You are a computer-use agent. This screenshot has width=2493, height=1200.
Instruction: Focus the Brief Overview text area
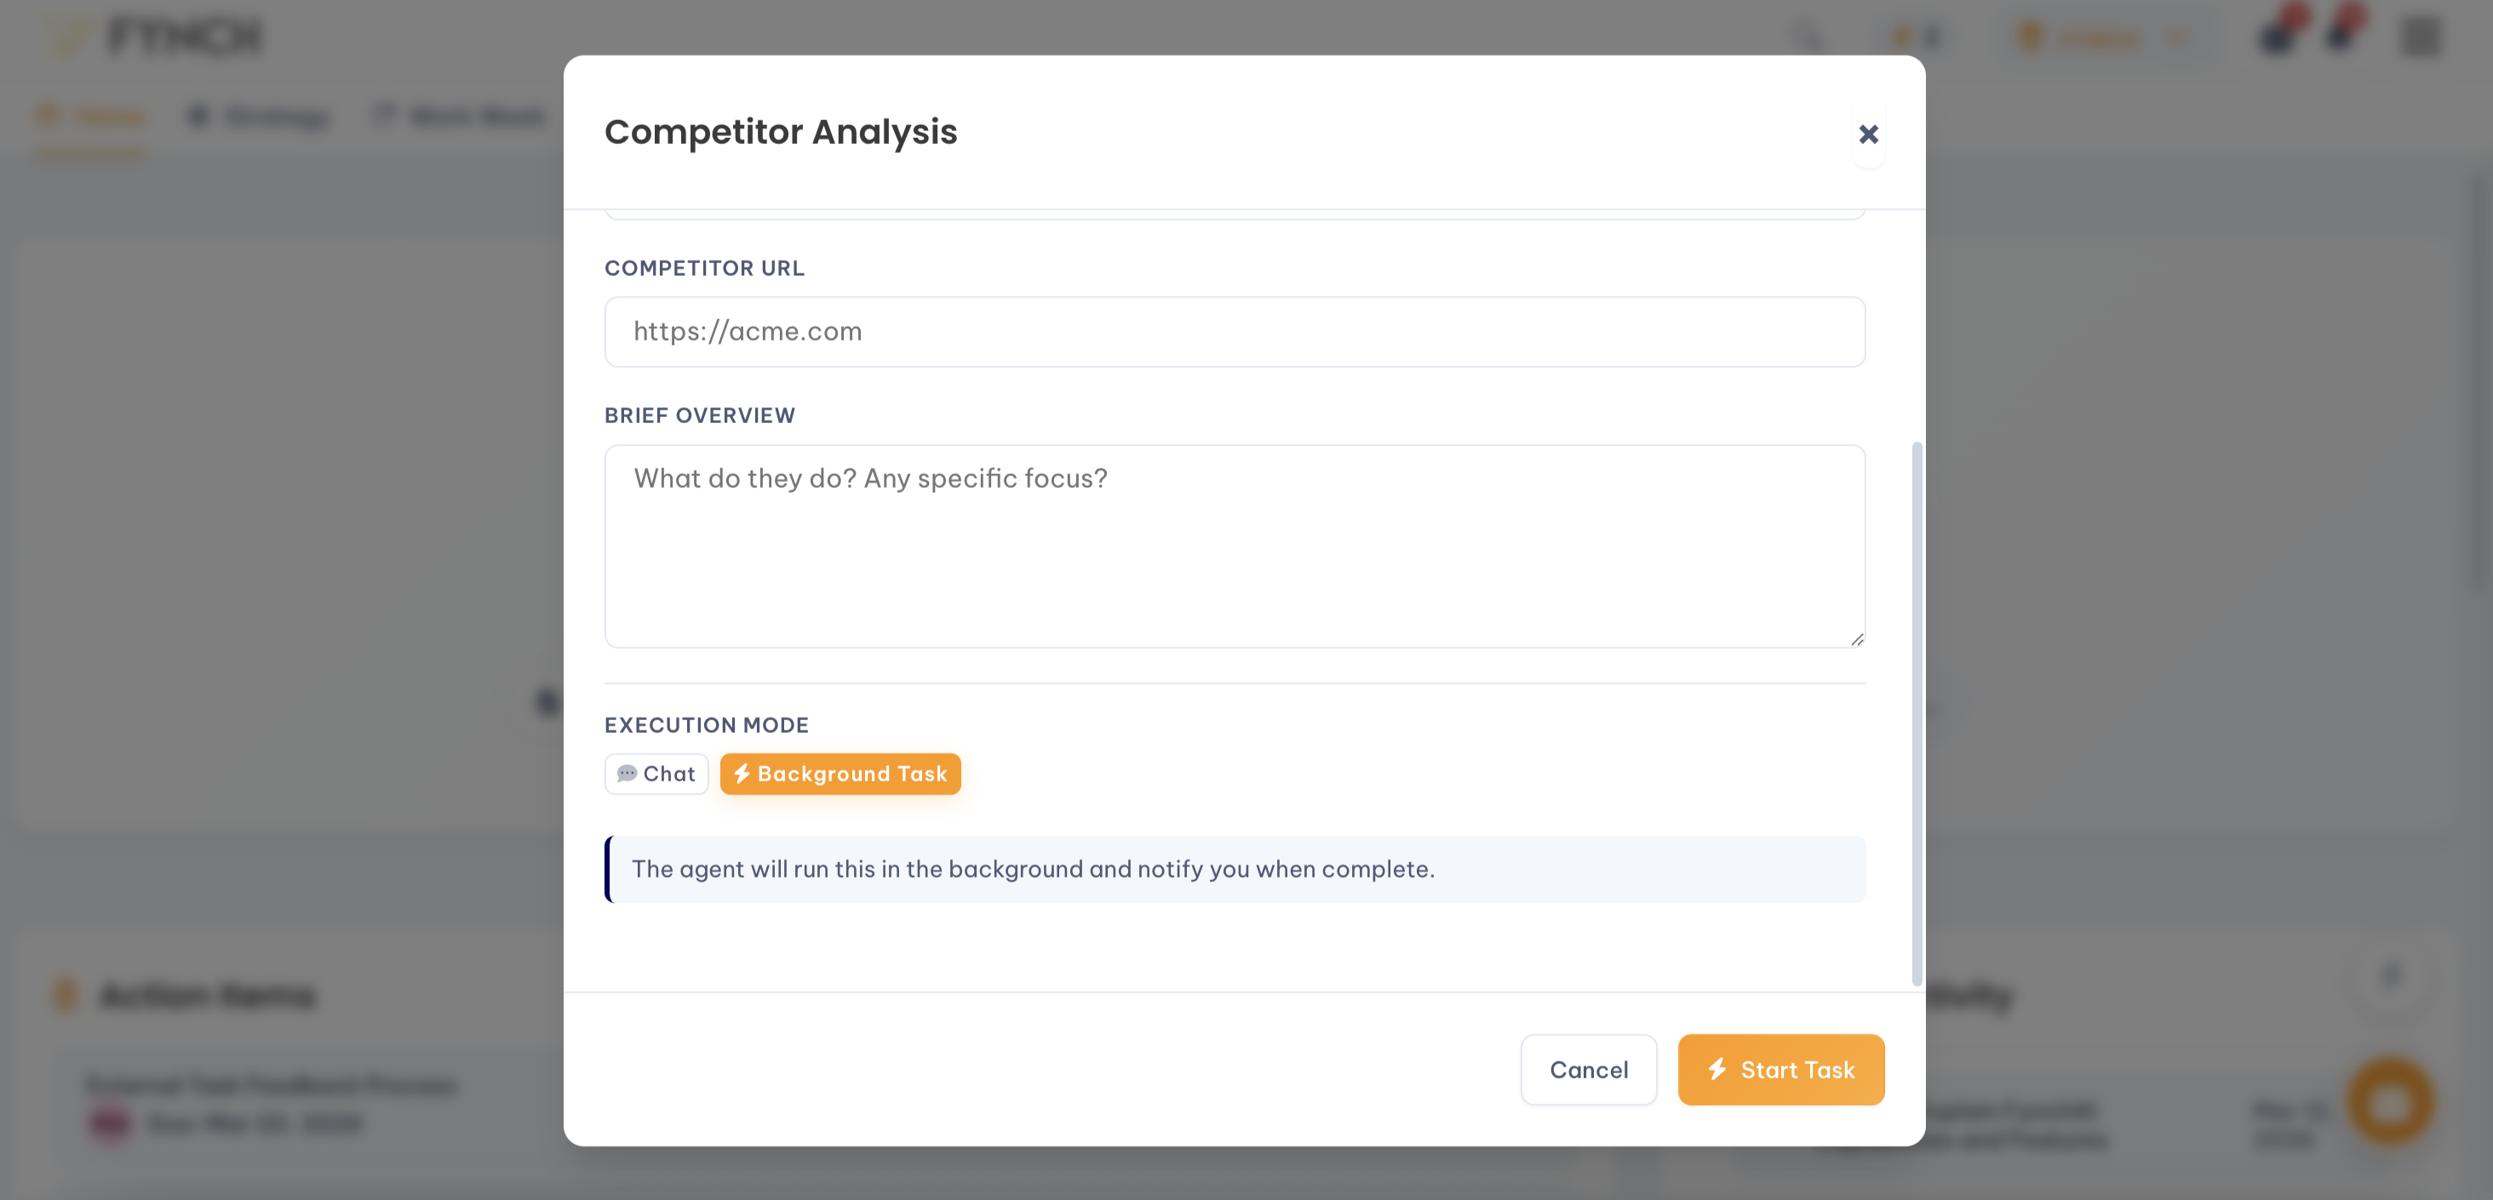pyautogui.click(x=1234, y=546)
